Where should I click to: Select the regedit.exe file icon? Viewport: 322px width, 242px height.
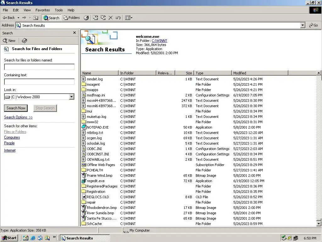point(84,181)
